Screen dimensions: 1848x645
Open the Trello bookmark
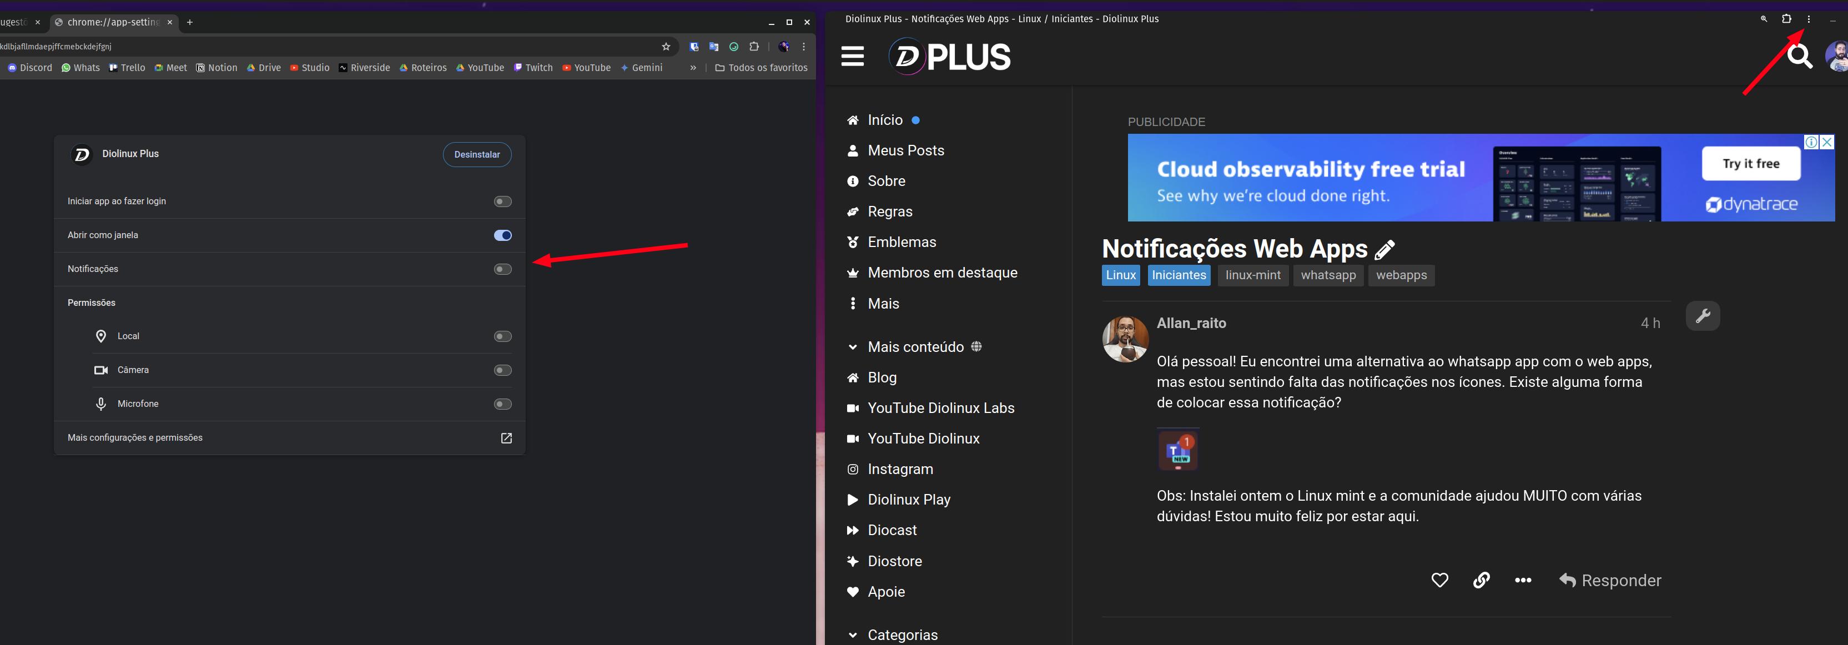point(127,67)
